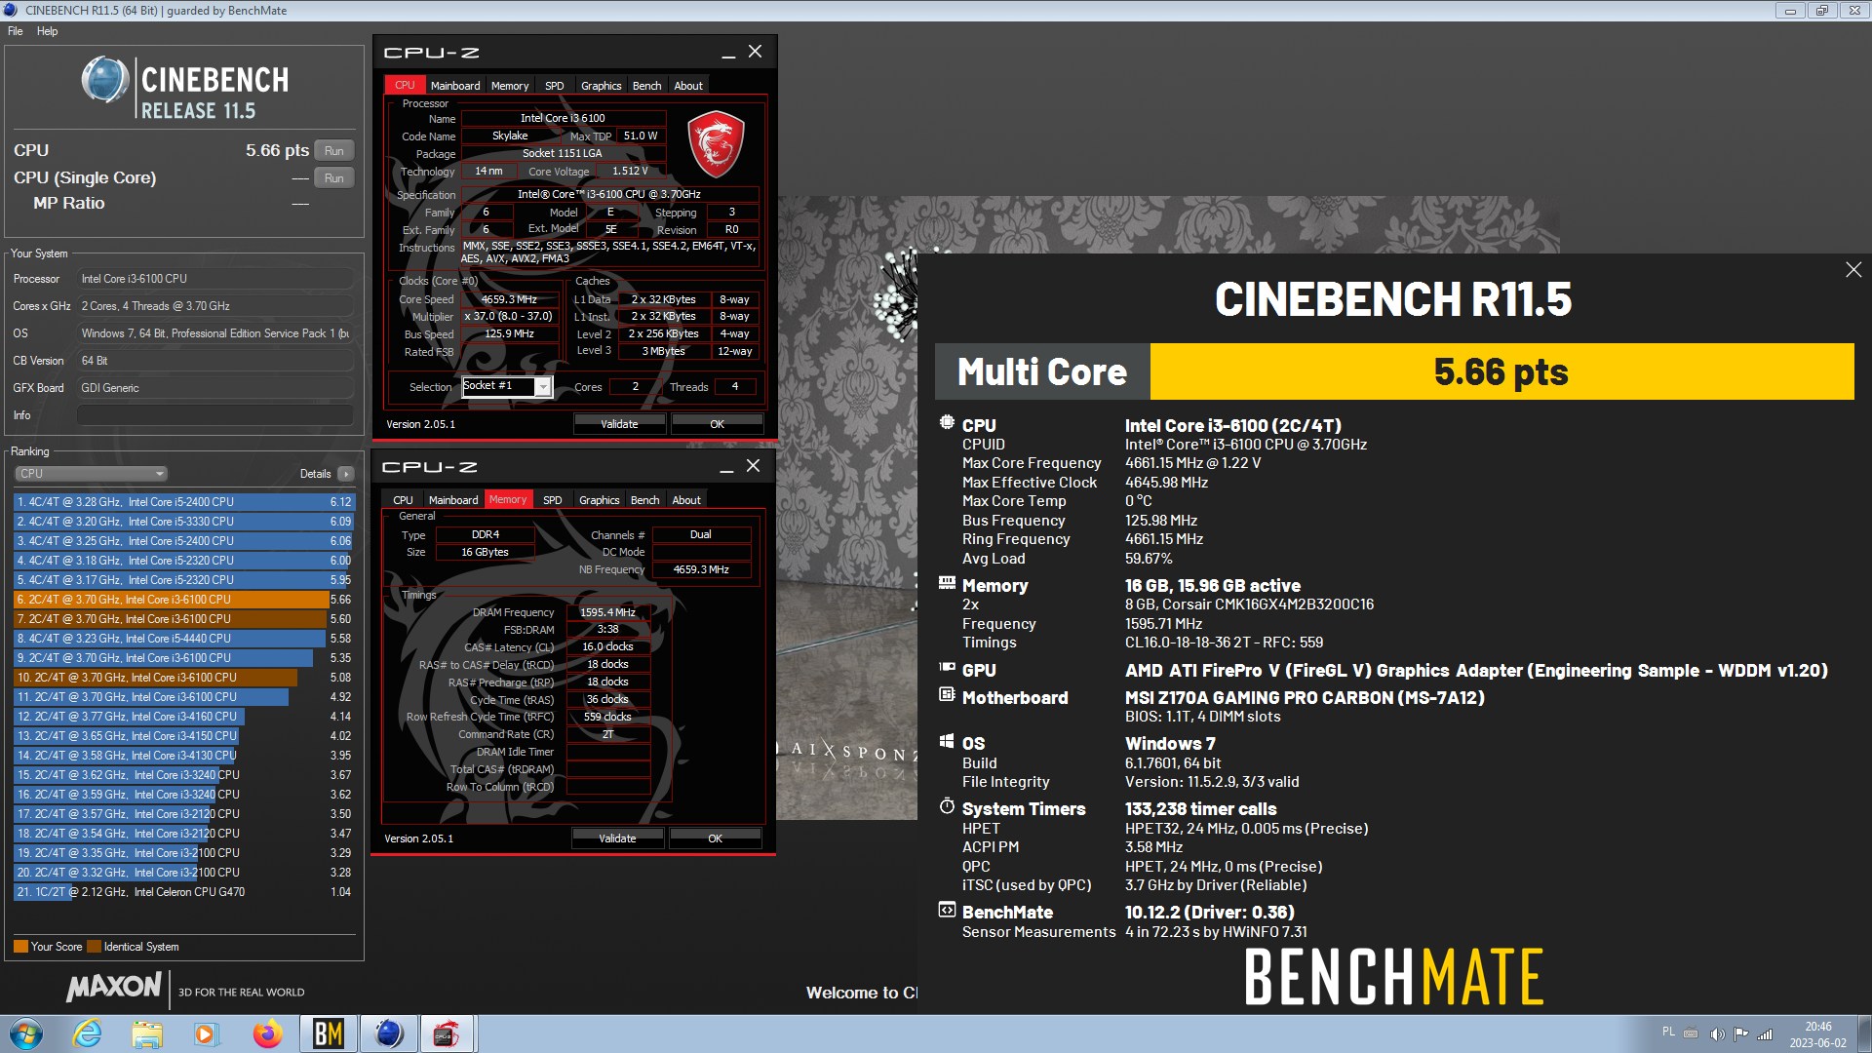1872x1053 pixels.
Task: Click the Cinebench sphere logo
Action: 105,80
